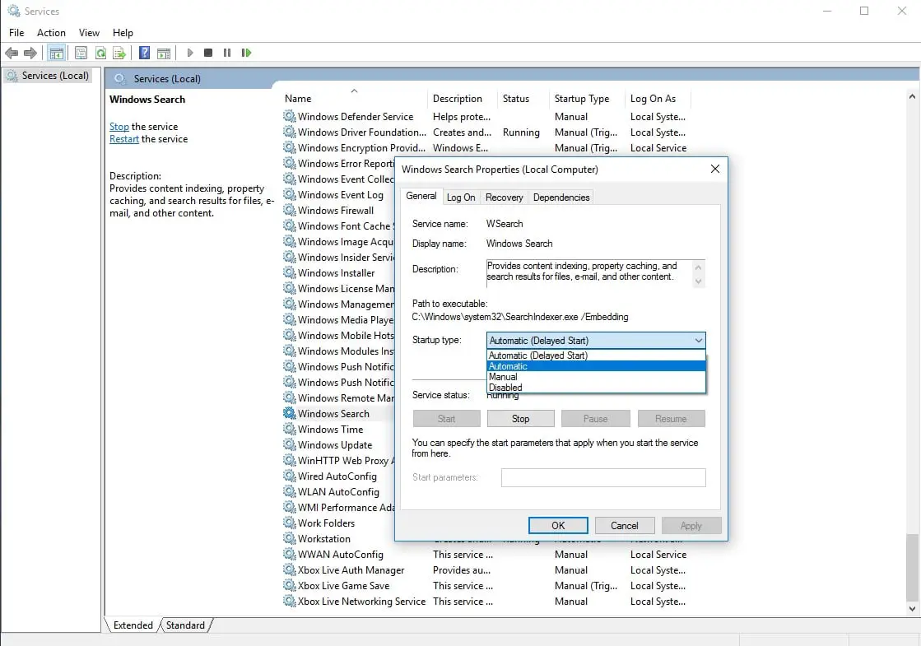Image resolution: width=921 pixels, height=646 pixels.
Task: Click the Back arrow toolbar icon
Action: click(12, 53)
